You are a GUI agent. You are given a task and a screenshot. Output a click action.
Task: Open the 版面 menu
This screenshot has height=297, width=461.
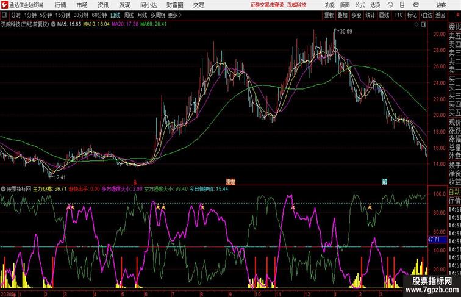[x=345, y=5]
